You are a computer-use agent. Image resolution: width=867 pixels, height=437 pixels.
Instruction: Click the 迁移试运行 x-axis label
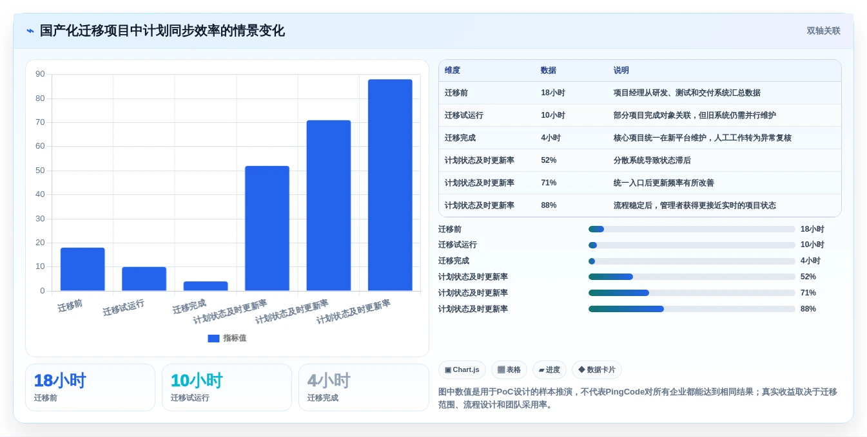click(124, 308)
